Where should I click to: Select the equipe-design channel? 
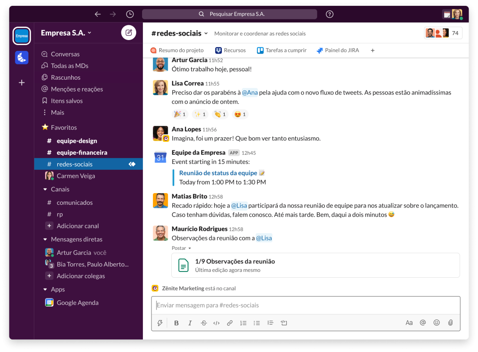[88, 141]
